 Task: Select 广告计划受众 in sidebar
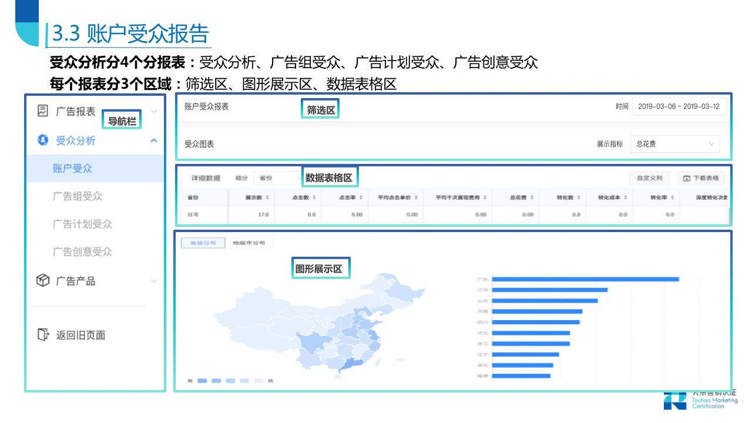(82, 224)
